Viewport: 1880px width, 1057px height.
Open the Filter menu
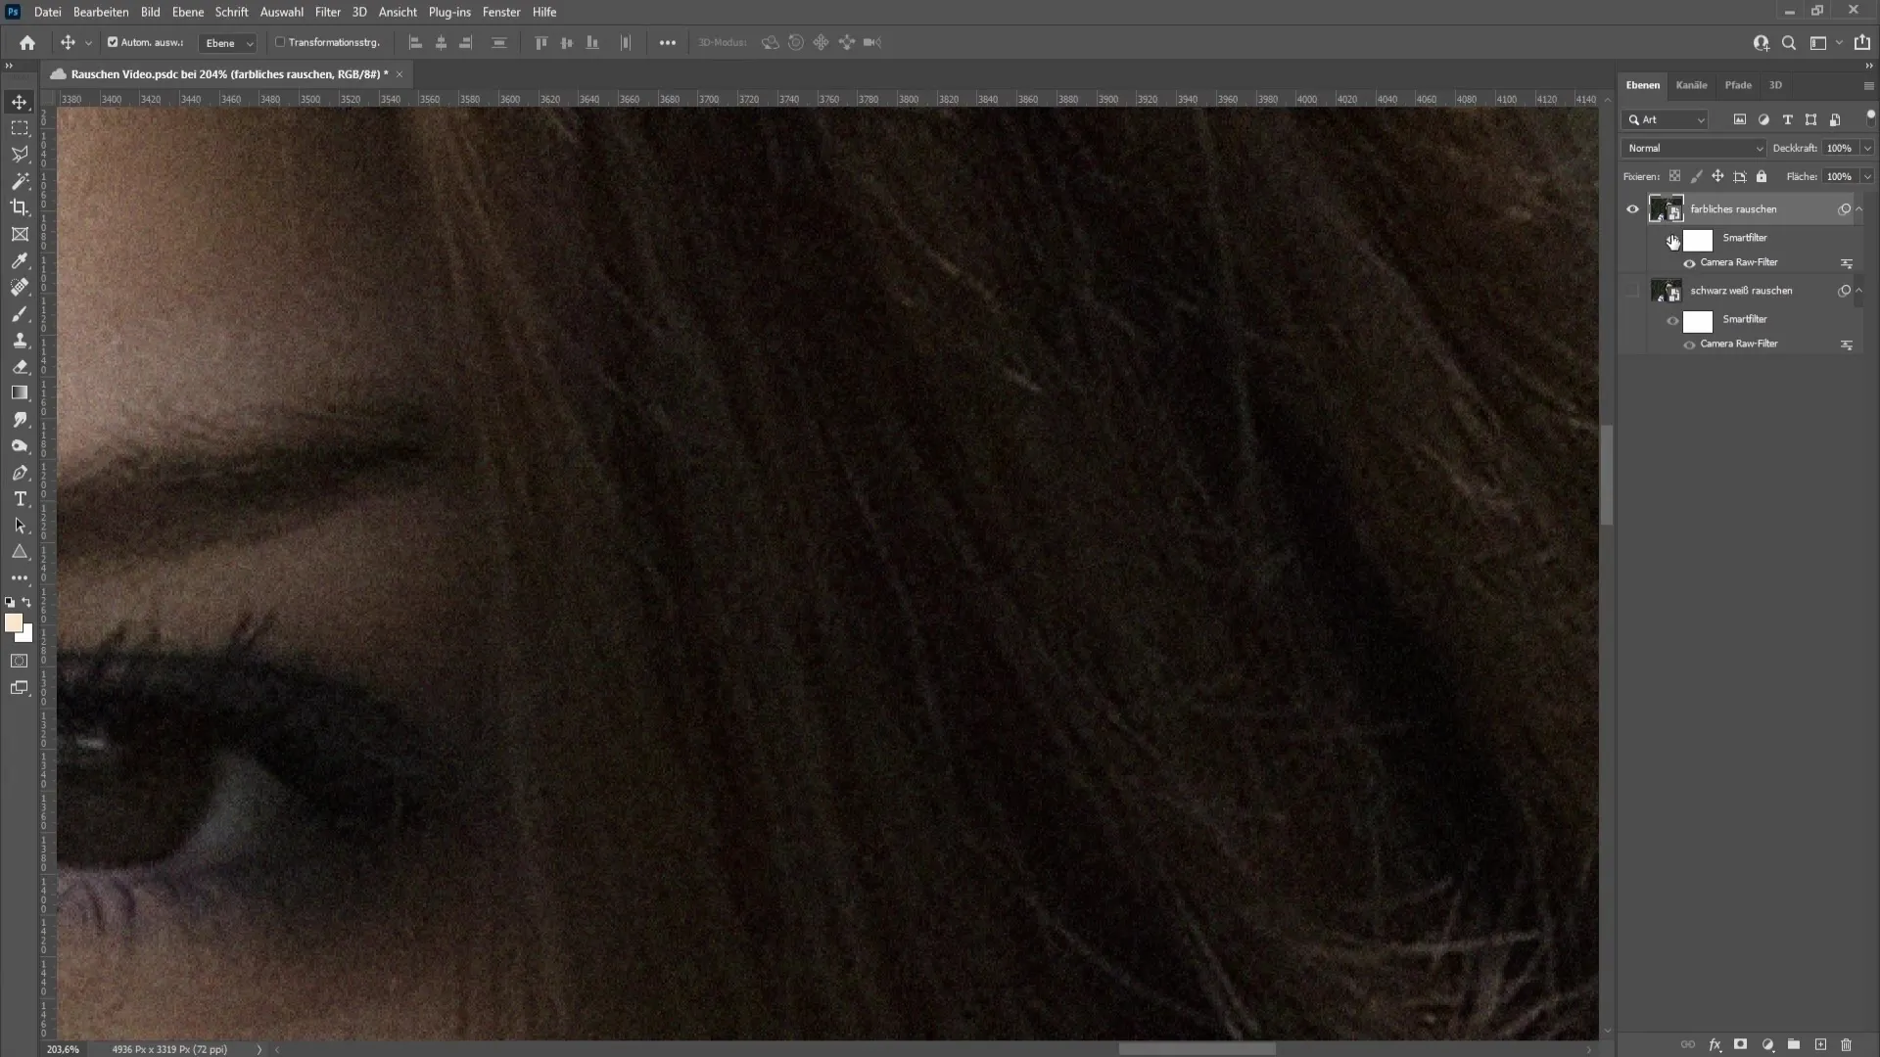(x=327, y=12)
